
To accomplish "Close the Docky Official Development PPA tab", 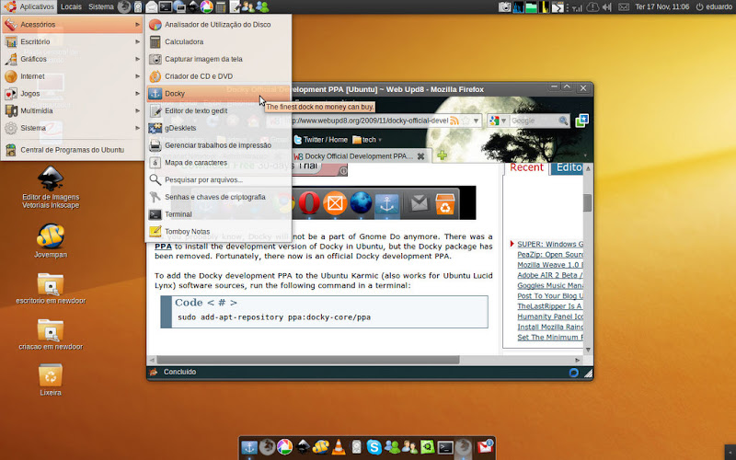I will [x=421, y=156].
